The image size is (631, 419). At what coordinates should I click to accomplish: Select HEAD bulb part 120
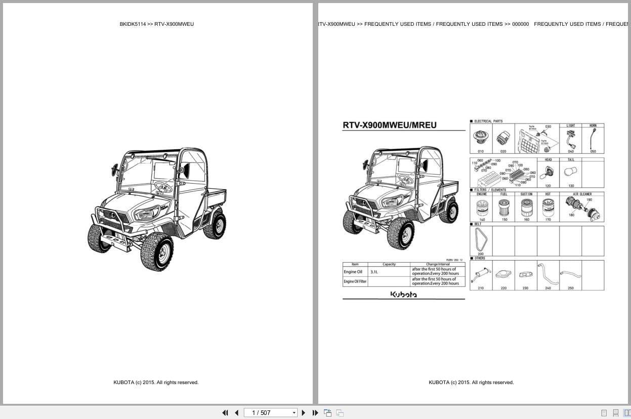(548, 173)
